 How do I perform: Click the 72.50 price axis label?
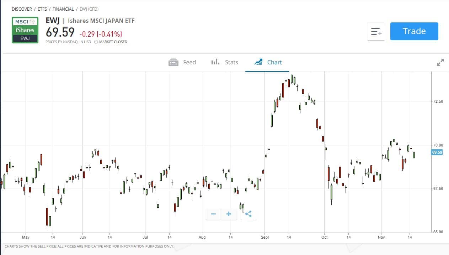pyautogui.click(x=438, y=101)
